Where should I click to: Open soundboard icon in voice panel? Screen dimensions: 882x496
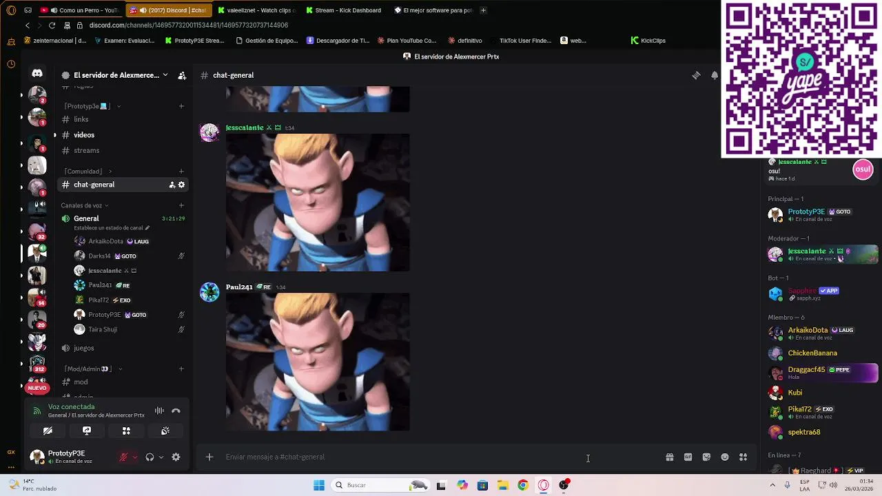(165, 431)
